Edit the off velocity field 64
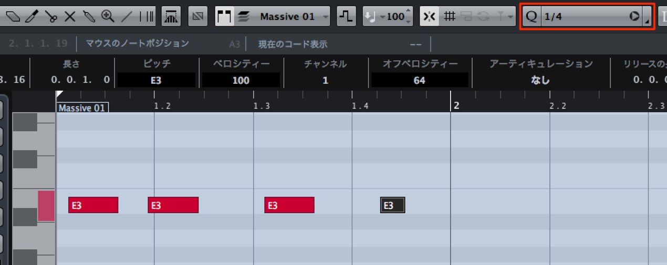Viewport: 667px width, 265px height. tap(419, 80)
